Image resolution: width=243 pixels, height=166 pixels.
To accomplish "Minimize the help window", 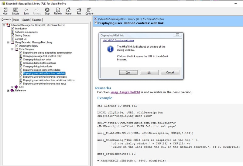I will coord(236,3).
